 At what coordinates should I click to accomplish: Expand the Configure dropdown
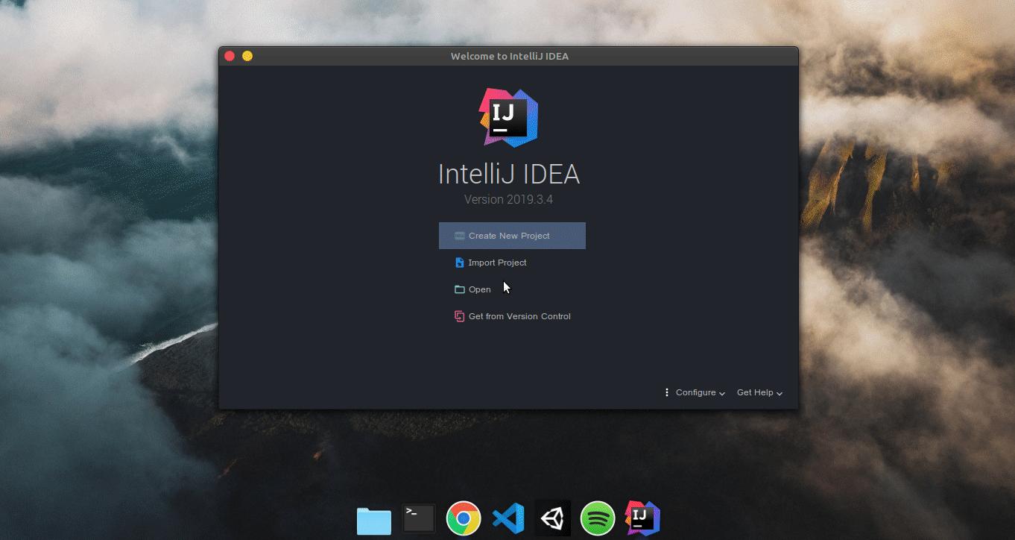click(701, 392)
